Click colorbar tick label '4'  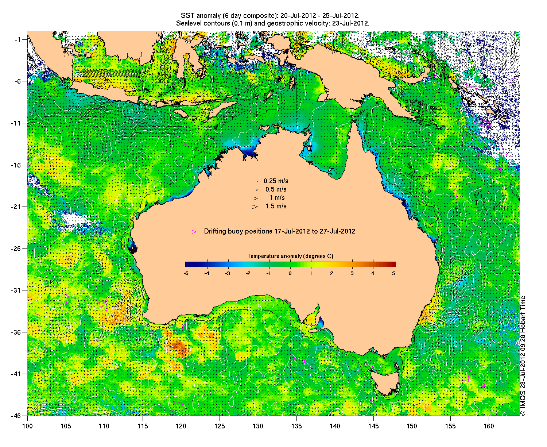373,273
